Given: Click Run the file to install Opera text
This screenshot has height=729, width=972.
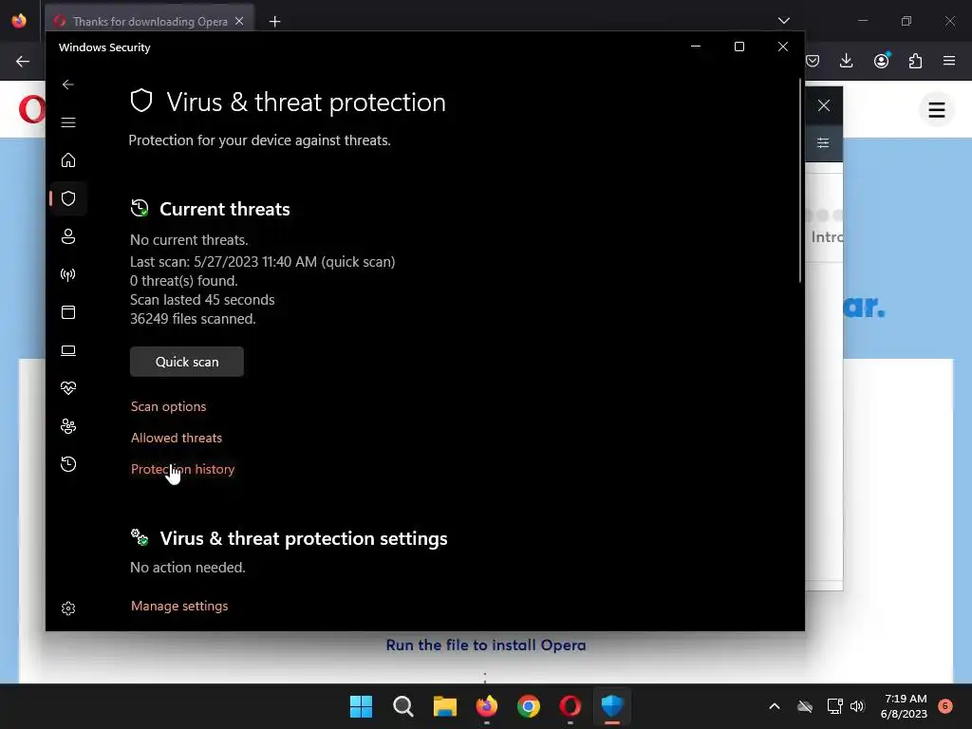Looking at the screenshot, I should pos(486,645).
